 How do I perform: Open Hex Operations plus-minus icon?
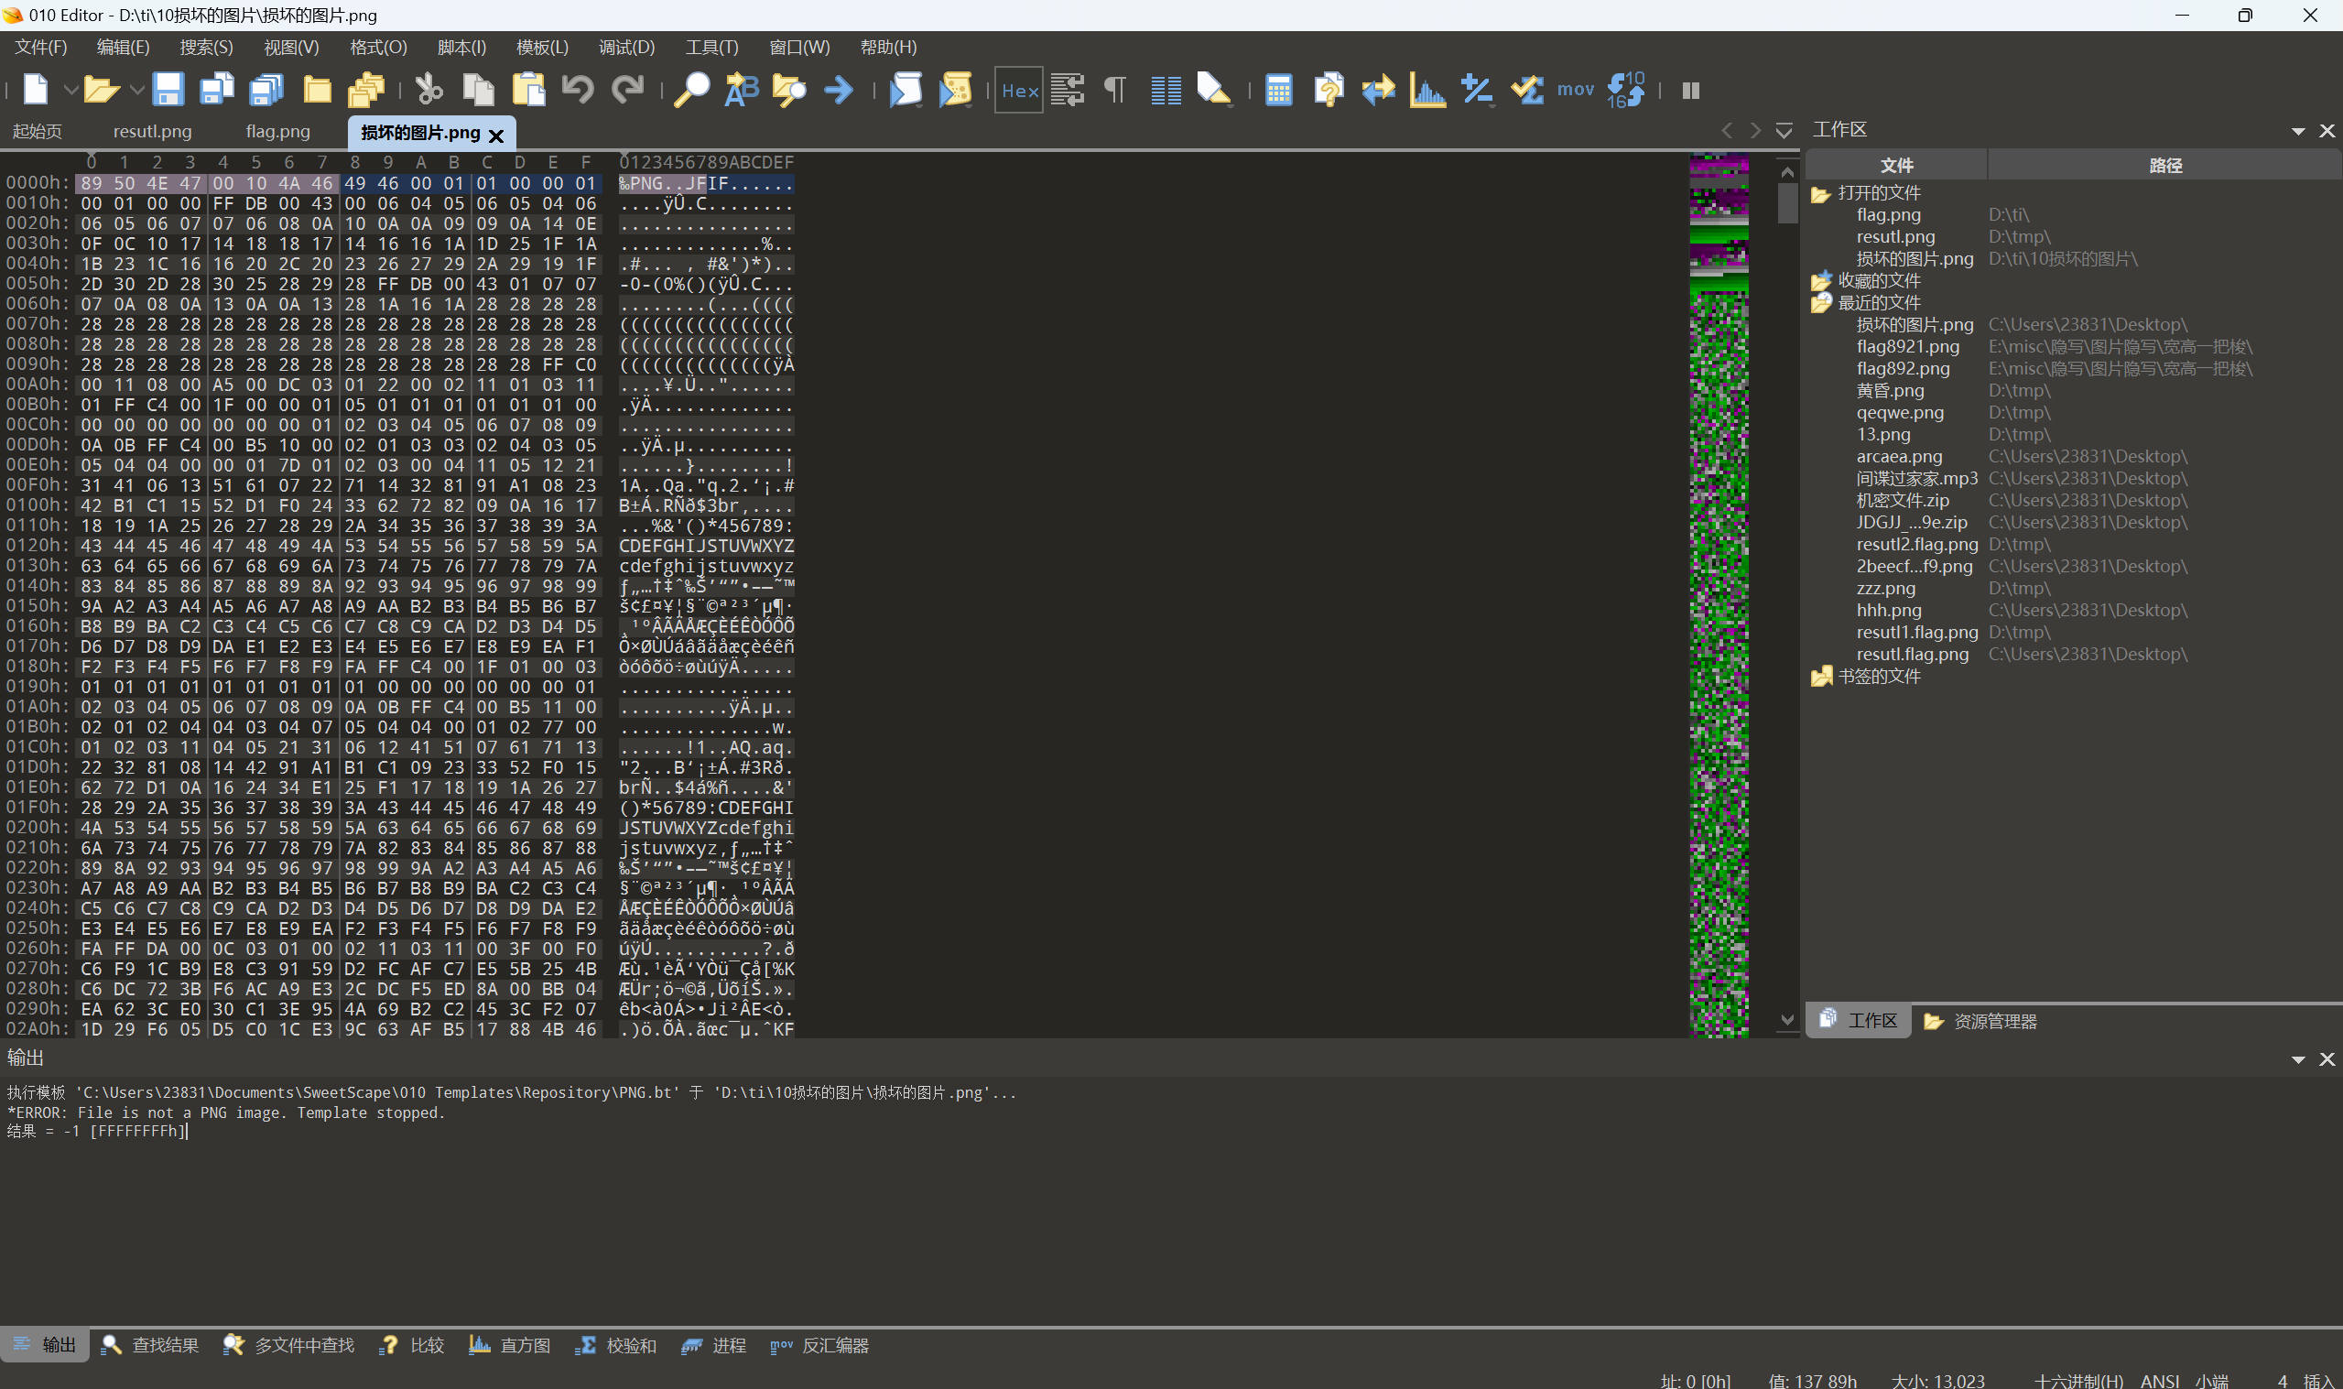pos(1478,90)
